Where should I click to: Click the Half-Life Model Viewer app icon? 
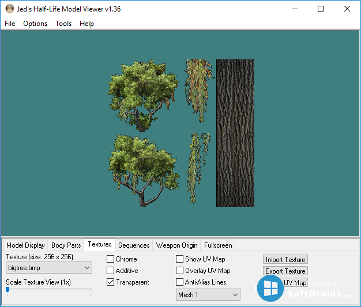(10, 9)
